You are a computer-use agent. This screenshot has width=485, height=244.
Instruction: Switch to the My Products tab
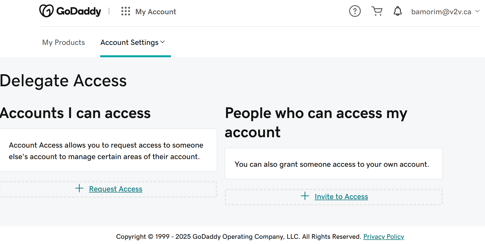click(63, 42)
